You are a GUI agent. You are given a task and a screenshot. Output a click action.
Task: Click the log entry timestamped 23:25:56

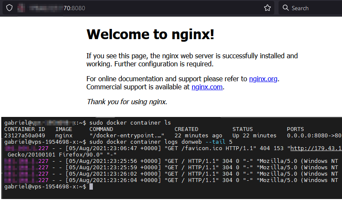tap(171, 161)
